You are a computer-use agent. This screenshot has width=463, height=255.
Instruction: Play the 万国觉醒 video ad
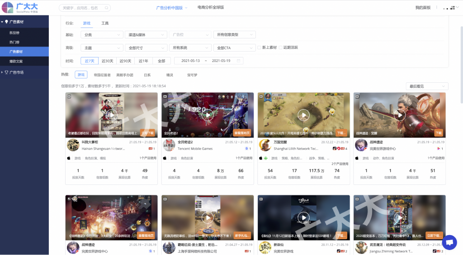[303, 115]
